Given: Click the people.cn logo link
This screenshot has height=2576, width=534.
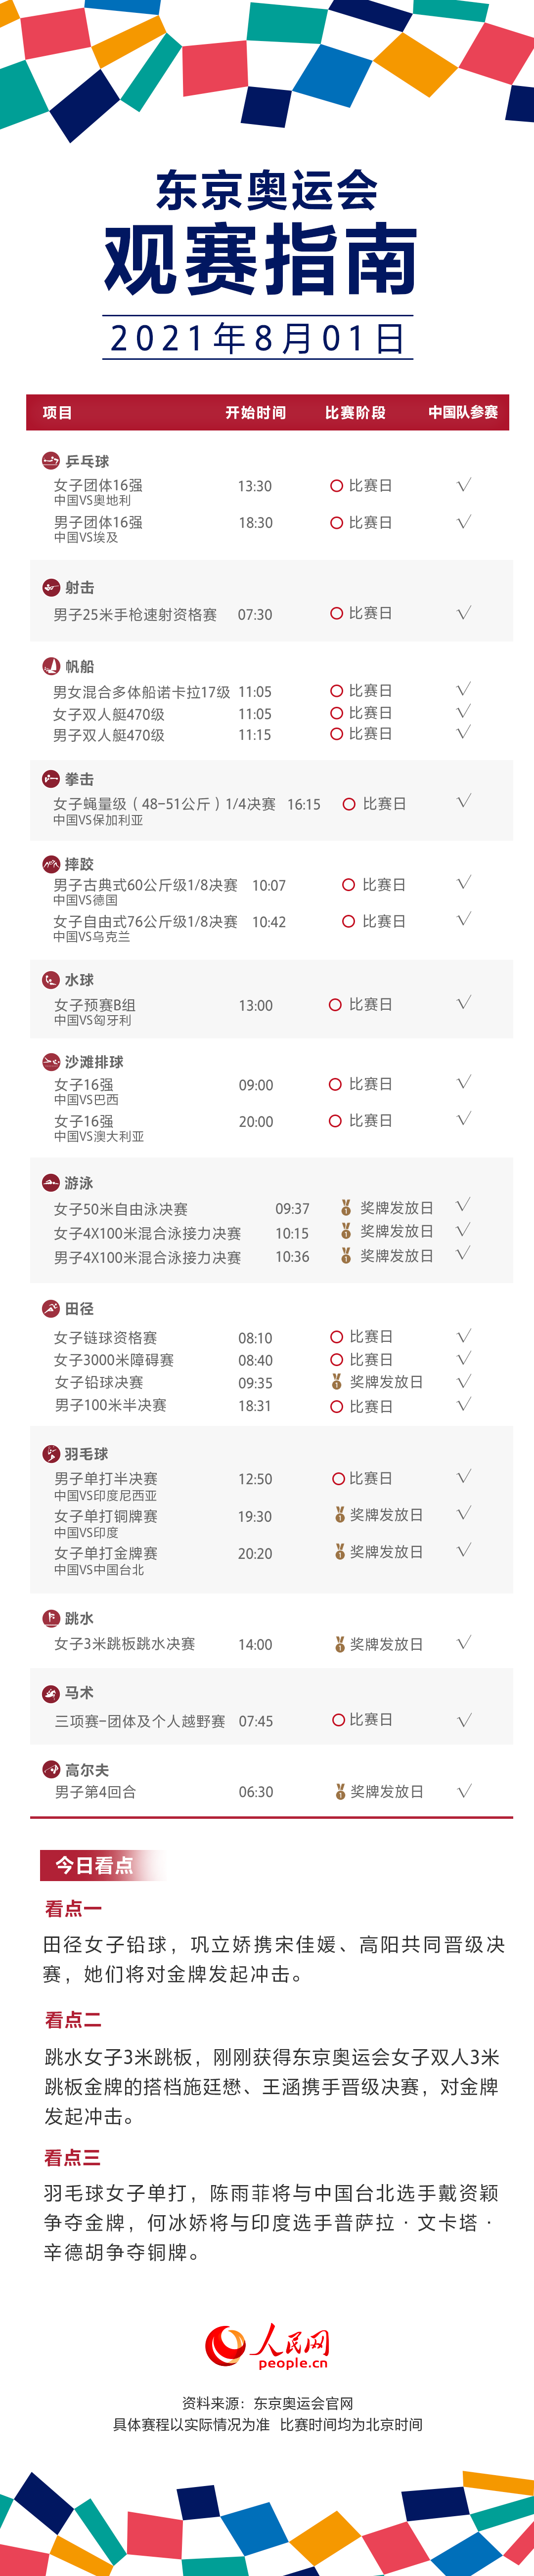Looking at the screenshot, I should 267,2345.
